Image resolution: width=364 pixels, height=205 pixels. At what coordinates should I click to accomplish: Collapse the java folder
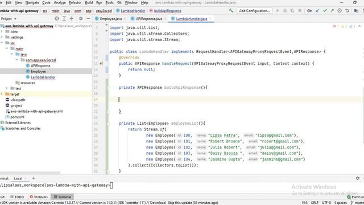tap(12, 54)
